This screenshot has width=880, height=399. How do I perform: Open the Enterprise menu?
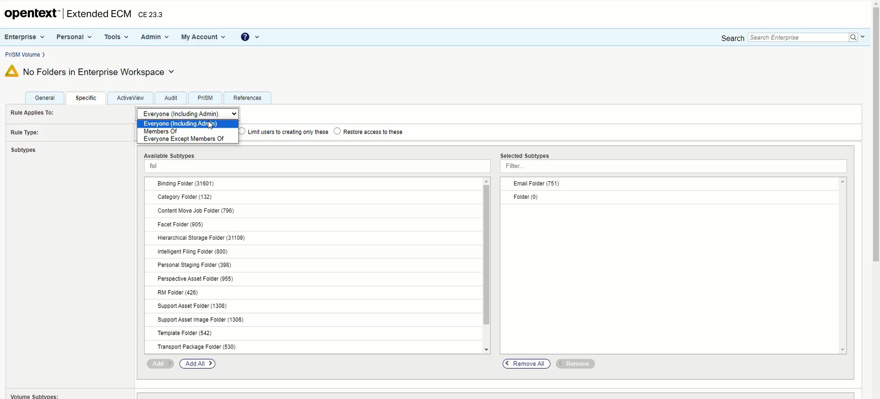[x=24, y=37]
